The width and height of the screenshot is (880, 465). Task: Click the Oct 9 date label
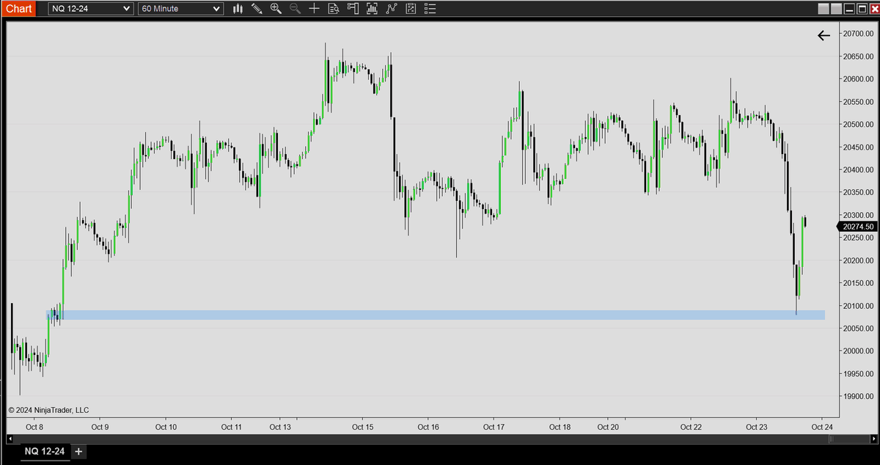pyautogui.click(x=100, y=426)
